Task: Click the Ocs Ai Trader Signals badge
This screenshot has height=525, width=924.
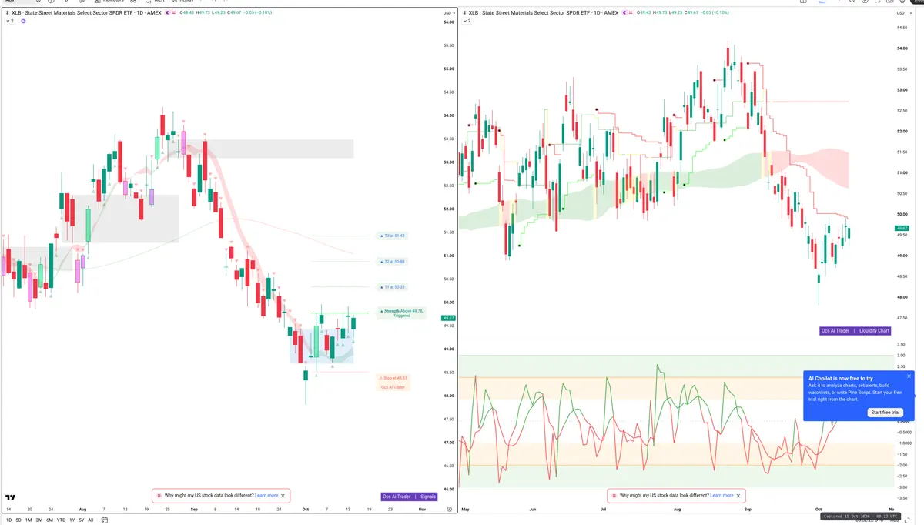Action: pyautogui.click(x=410, y=497)
